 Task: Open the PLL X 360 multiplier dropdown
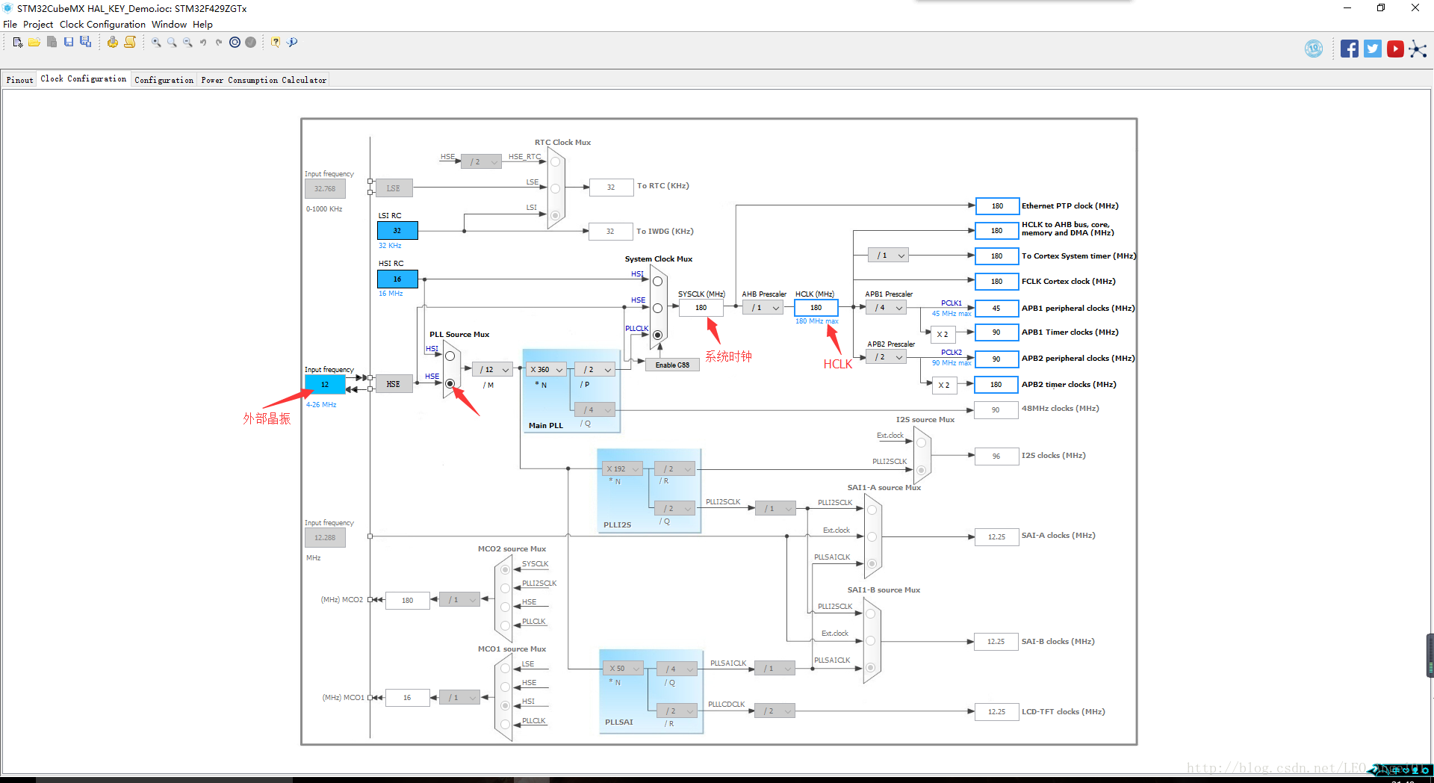(546, 370)
